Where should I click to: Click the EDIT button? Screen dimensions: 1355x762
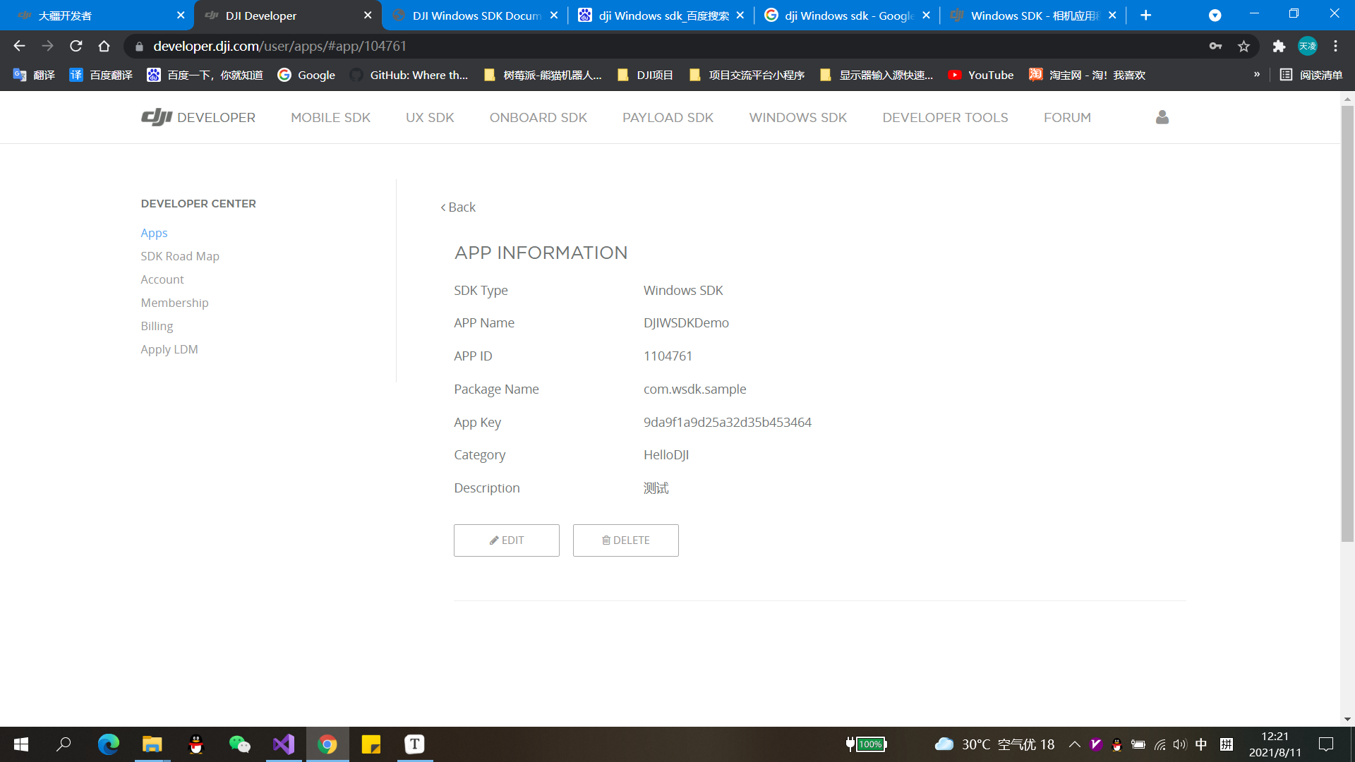point(506,540)
